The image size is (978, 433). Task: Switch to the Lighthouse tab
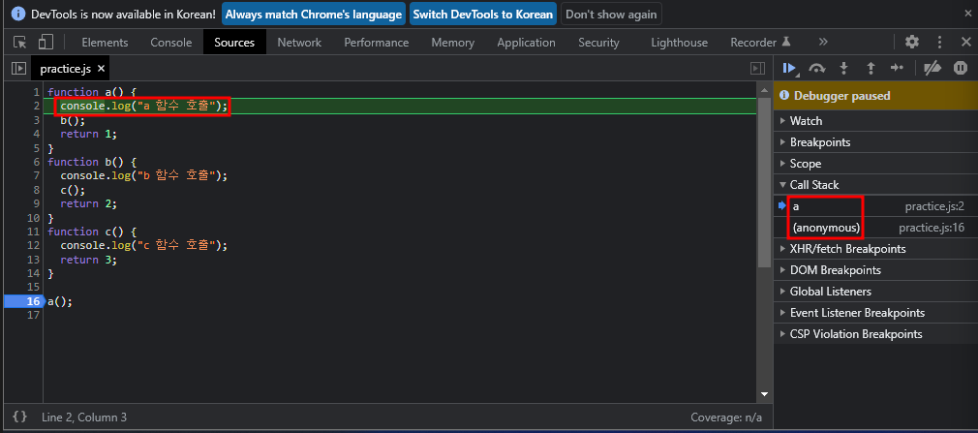click(679, 43)
